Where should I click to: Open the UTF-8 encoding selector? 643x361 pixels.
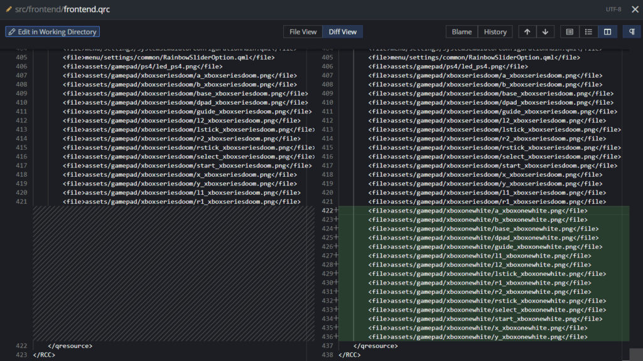click(x=613, y=10)
